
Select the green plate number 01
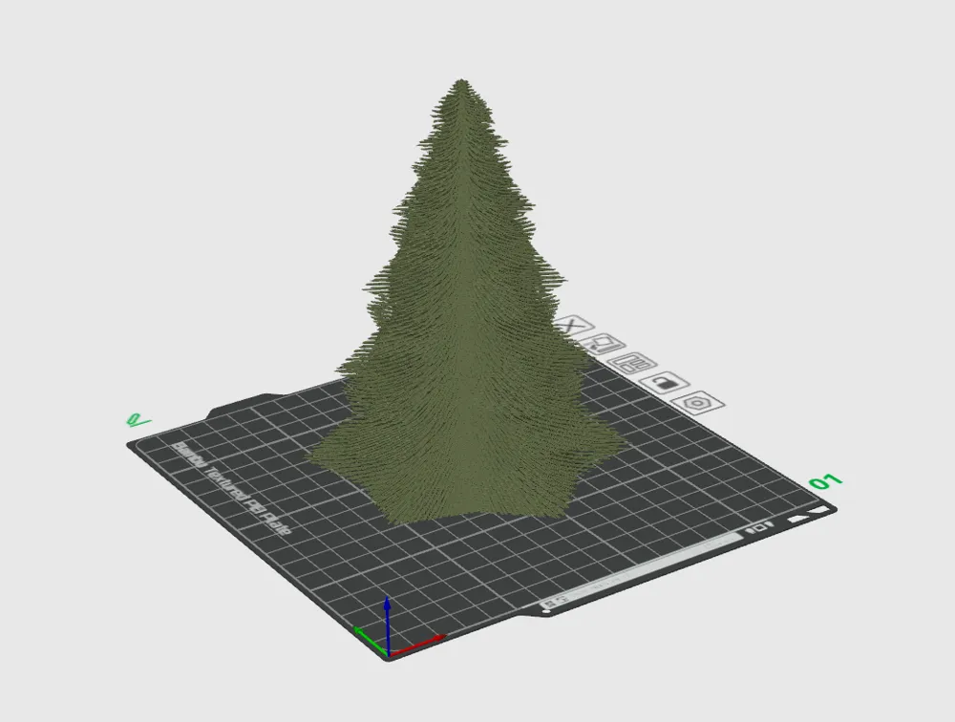(x=826, y=481)
